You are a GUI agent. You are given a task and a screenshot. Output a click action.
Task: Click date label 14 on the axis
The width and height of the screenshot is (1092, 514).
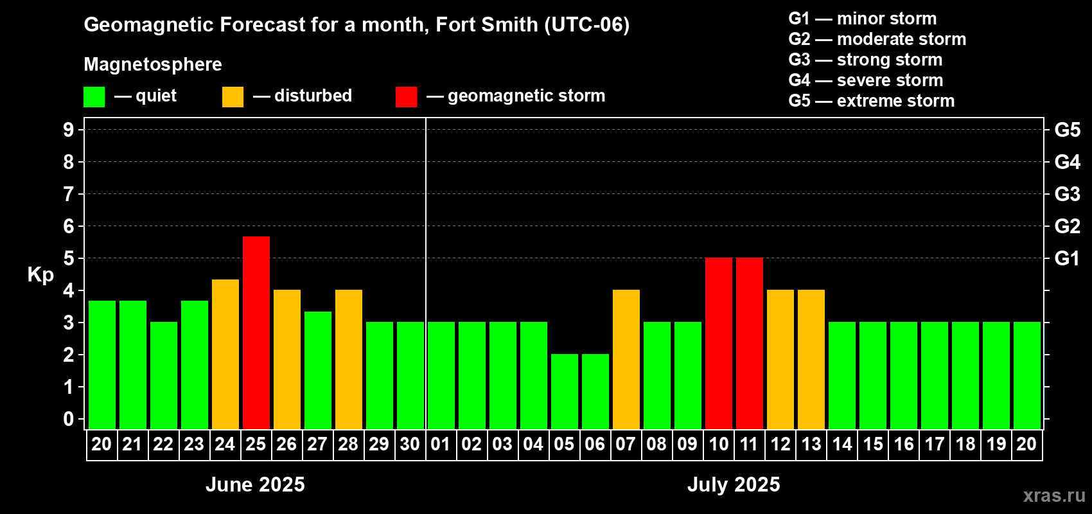tap(842, 445)
